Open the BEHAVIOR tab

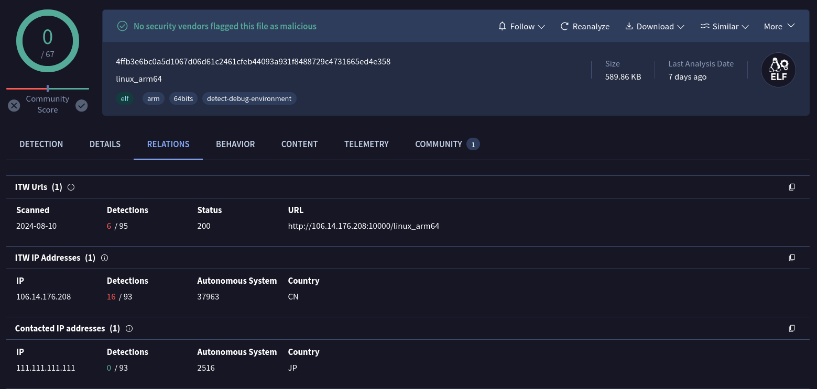235,144
